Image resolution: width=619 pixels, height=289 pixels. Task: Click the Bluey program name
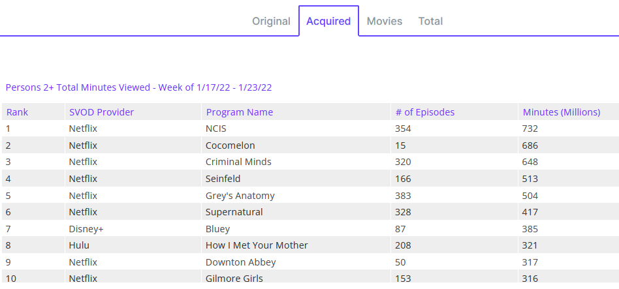click(x=217, y=229)
